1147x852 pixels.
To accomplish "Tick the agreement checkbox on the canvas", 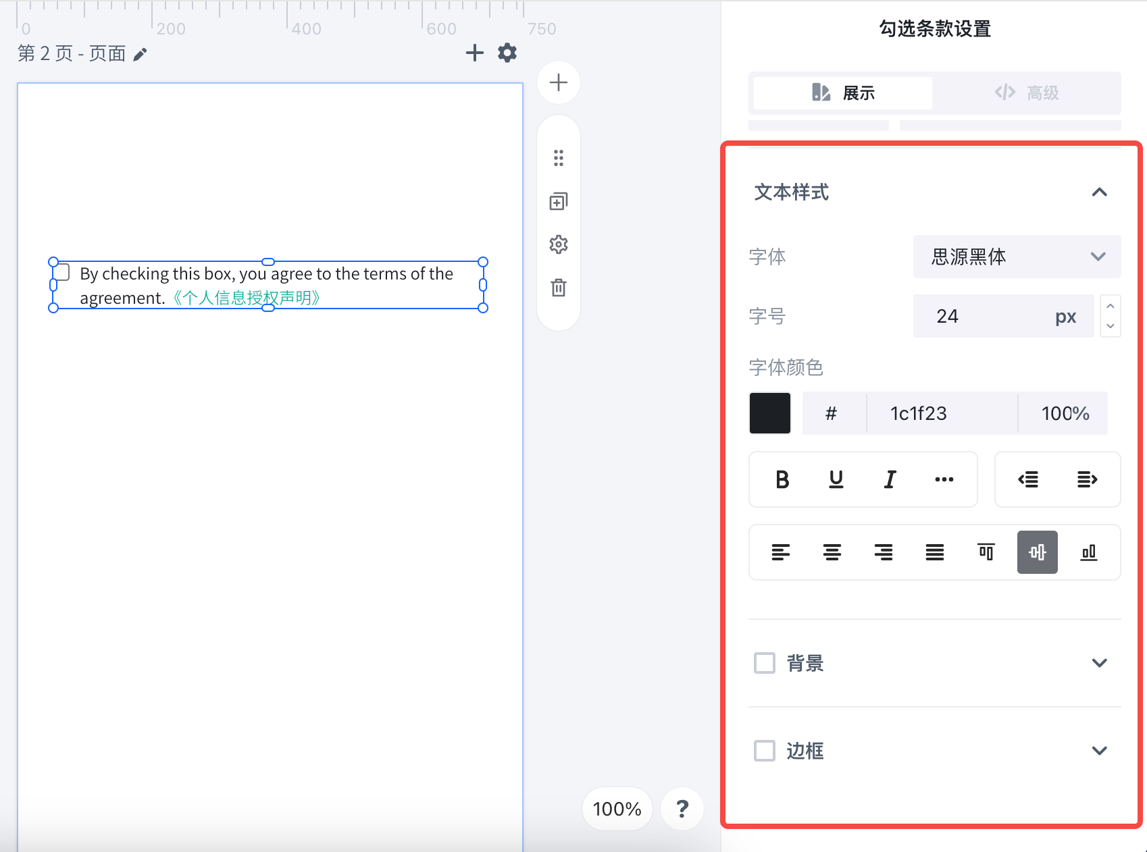I will (61, 272).
